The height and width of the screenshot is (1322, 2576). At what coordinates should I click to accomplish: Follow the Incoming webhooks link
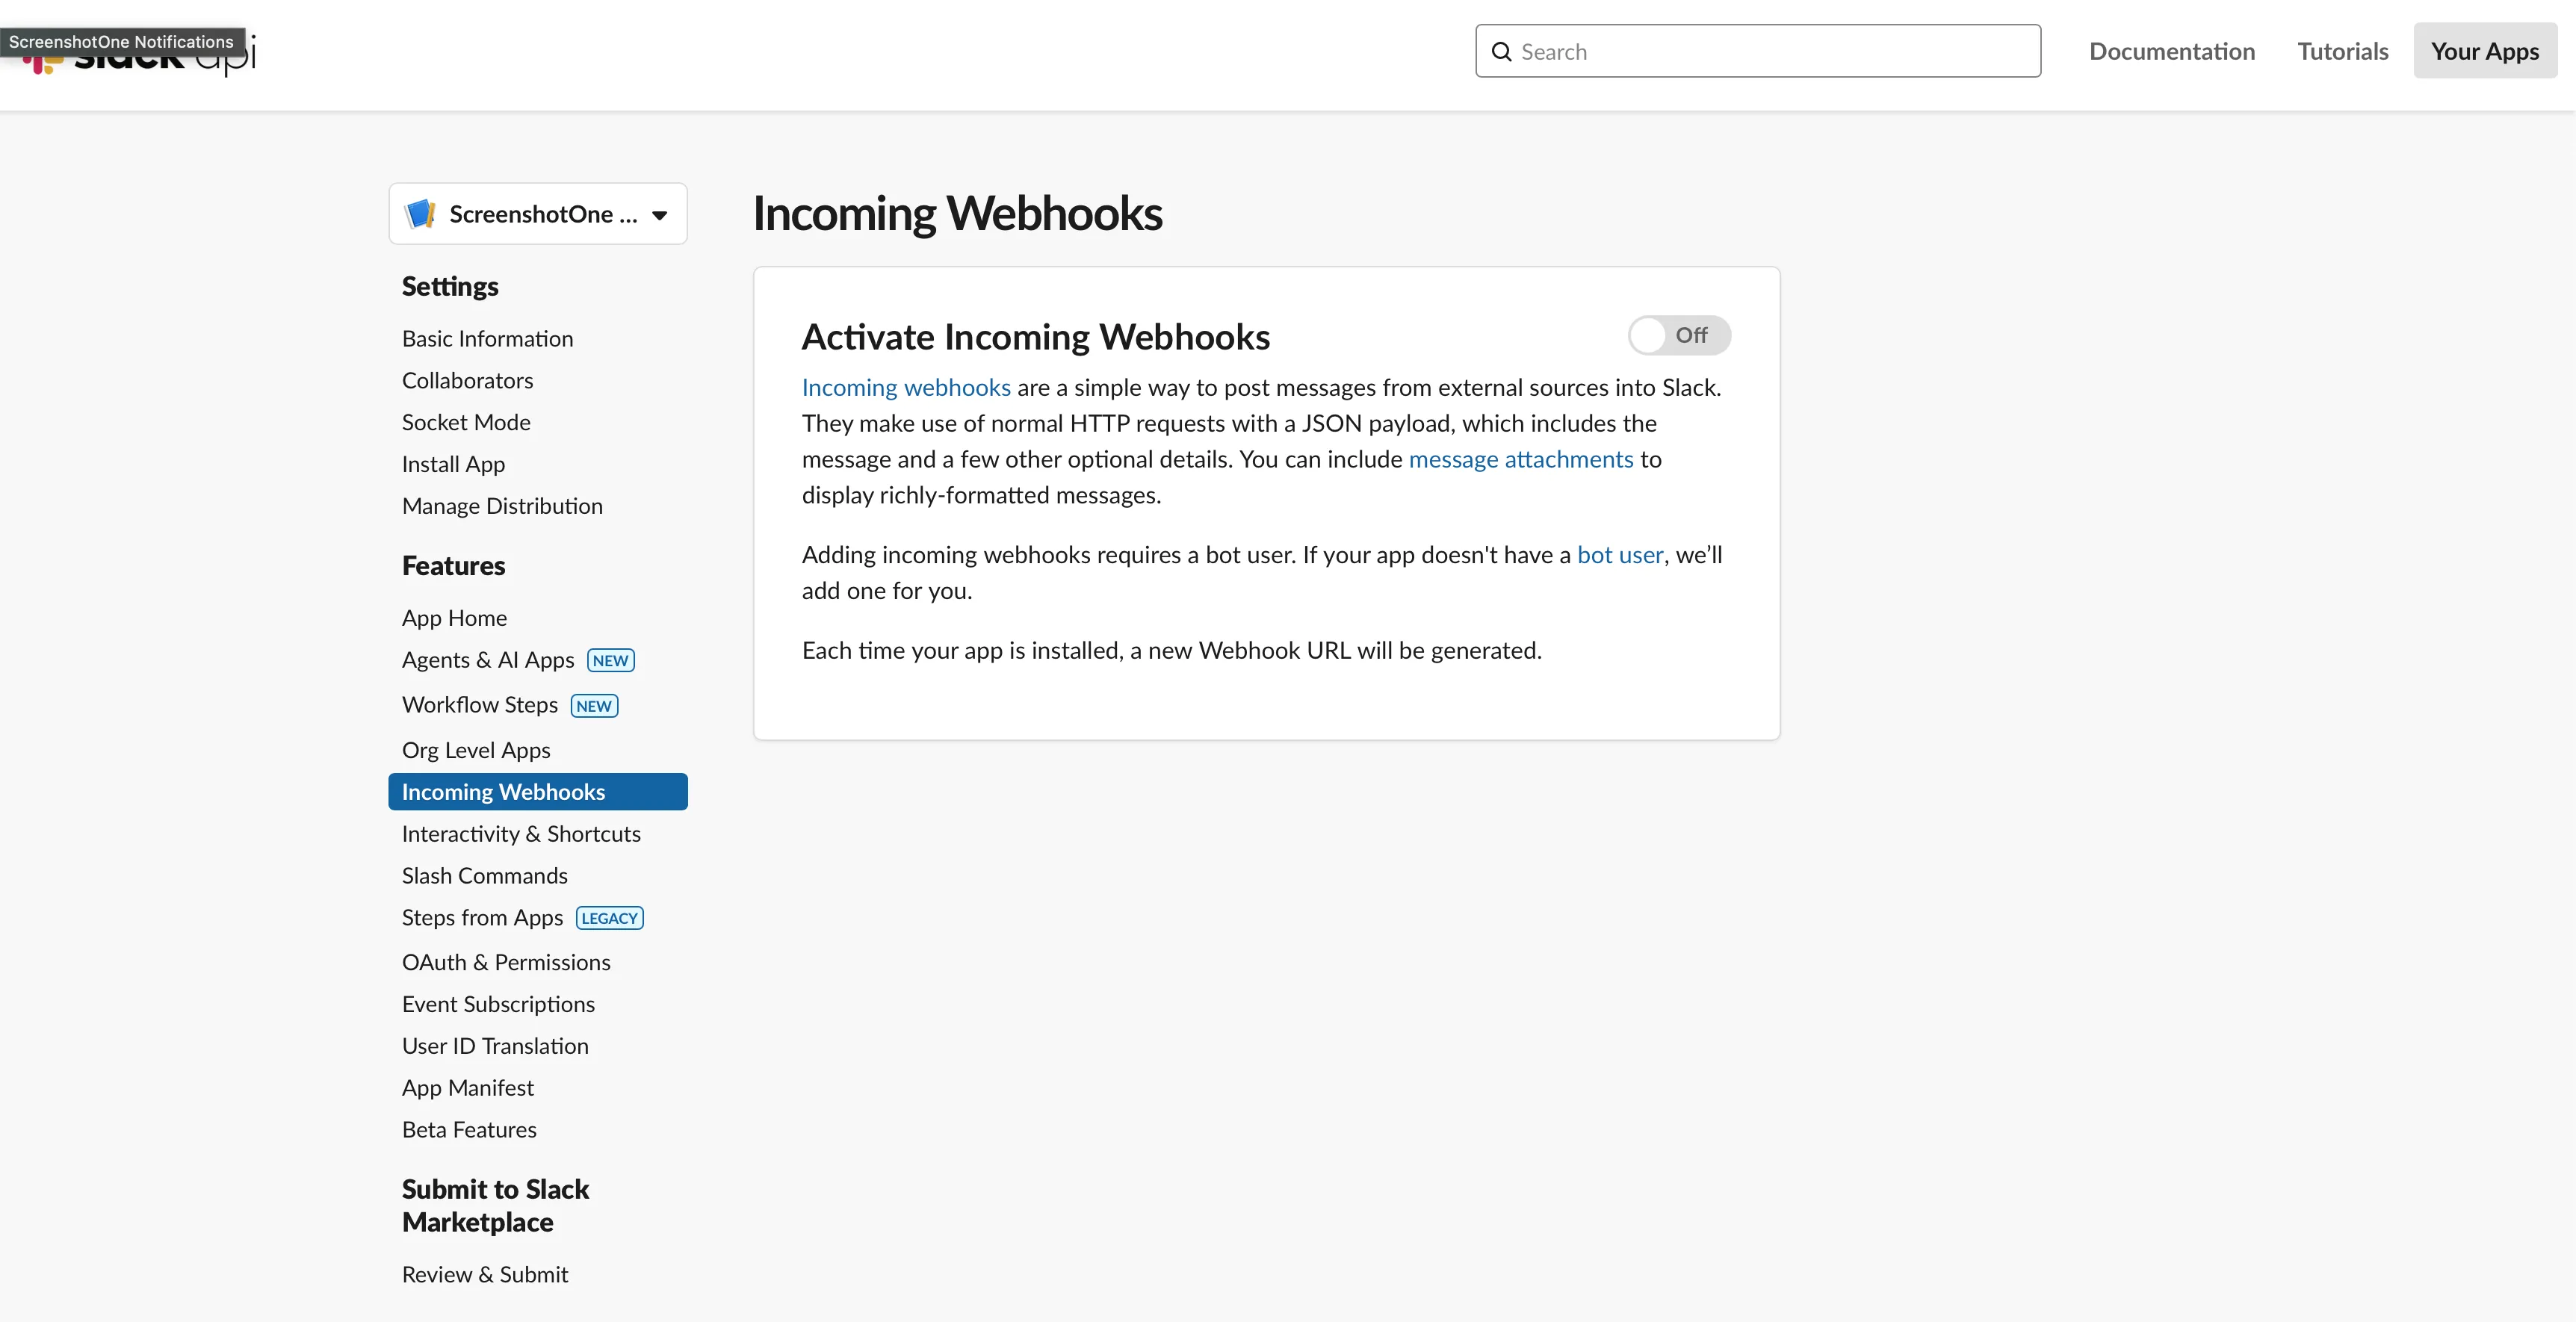coord(904,387)
